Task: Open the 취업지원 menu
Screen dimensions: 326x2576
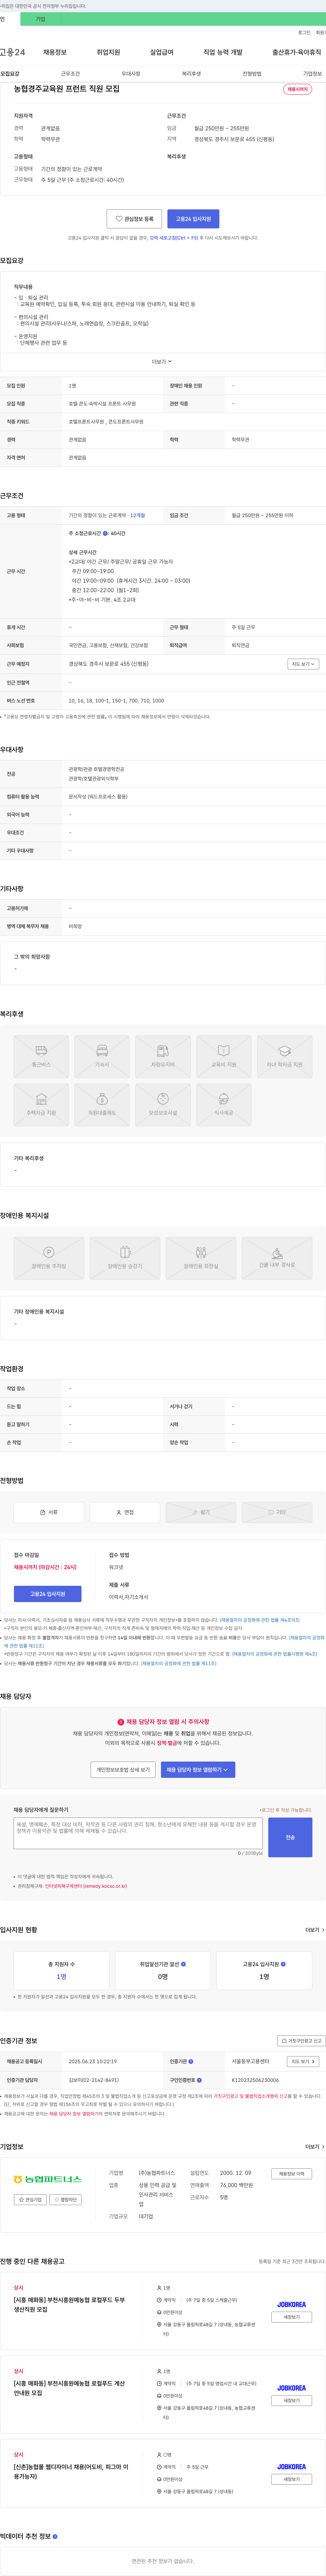Action: [108, 52]
